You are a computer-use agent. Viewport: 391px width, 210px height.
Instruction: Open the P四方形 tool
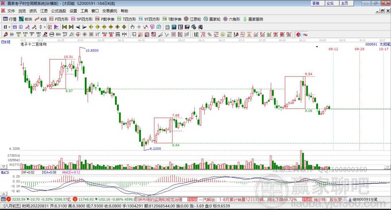coord(59,19)
